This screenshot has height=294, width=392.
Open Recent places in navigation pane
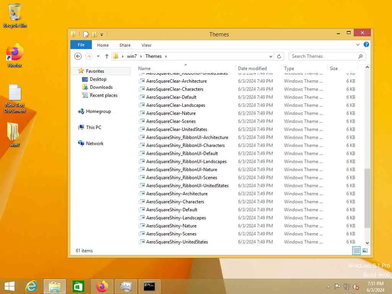pos(103,95)
